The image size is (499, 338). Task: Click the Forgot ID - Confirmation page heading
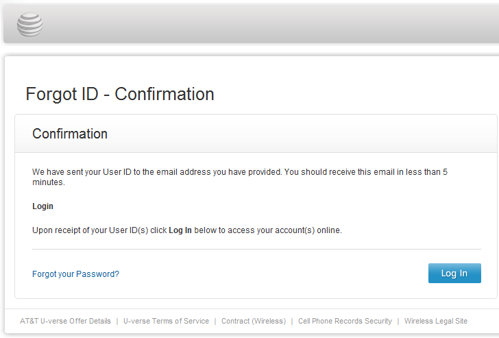click(x=120, y=94)
